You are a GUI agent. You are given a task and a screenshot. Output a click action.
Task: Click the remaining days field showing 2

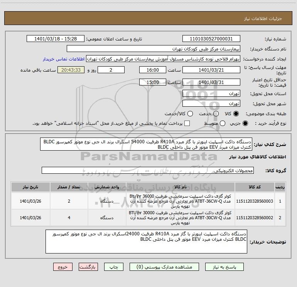111,70
